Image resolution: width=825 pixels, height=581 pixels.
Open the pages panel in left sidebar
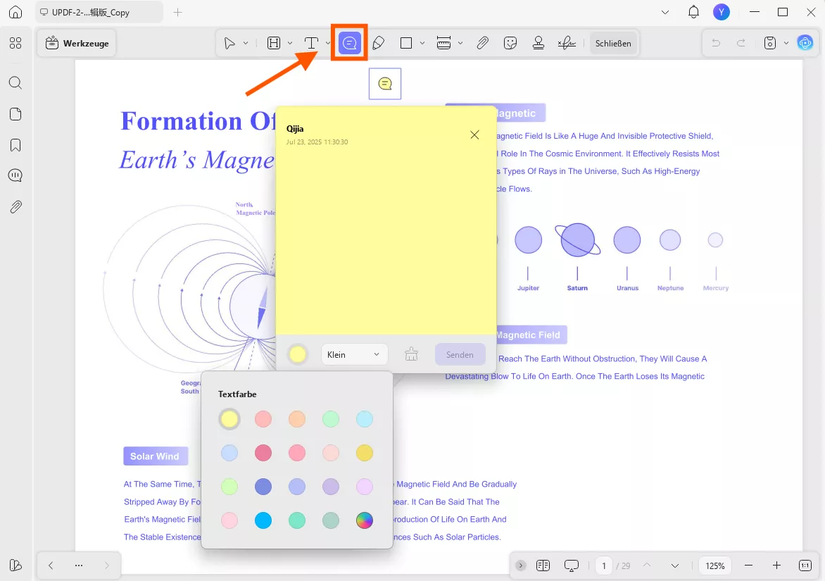click(x=15, y=114)
